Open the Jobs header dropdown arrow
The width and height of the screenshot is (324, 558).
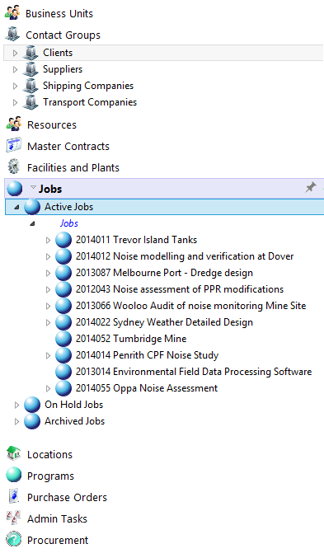tap(33, 187)
